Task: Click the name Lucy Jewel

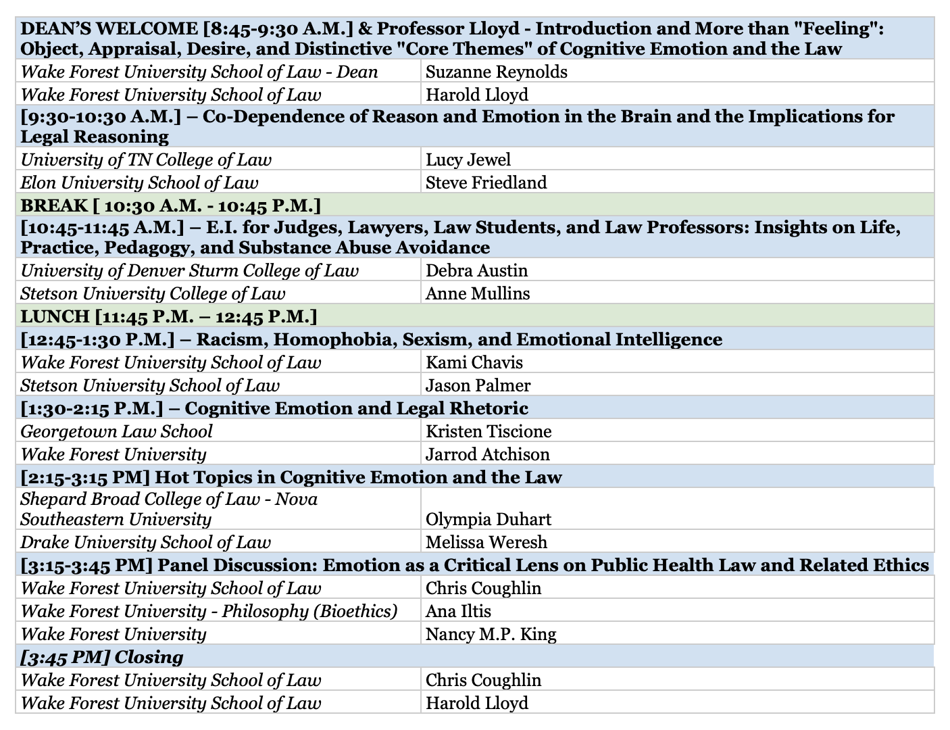Action: pos(468,160)
